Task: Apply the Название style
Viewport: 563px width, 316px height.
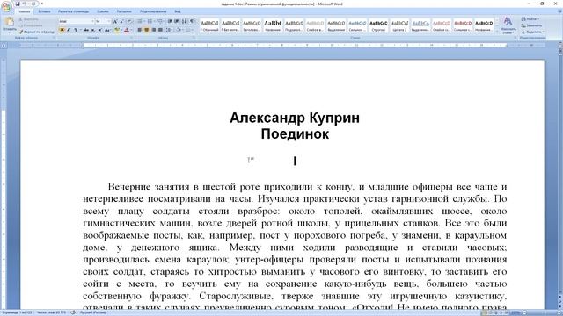Action: tap(273, 25)
